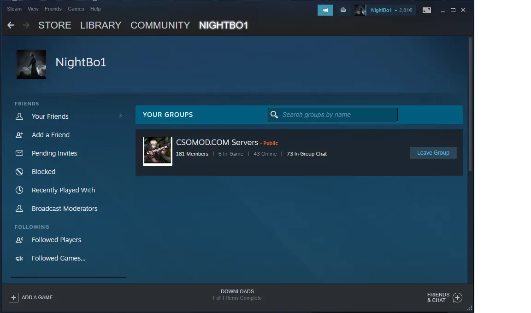Image resolution: width=531 pixels, height=313 pixels.
Task: Open Followed Players
Action: (57, 240)
